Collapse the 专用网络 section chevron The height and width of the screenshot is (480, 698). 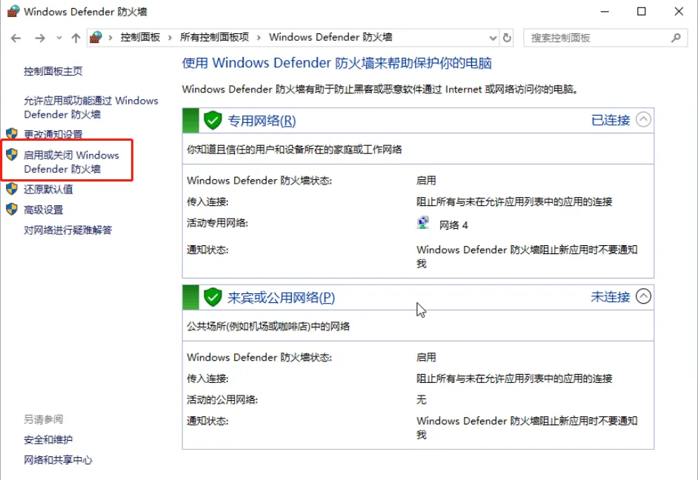pos(644,119)
